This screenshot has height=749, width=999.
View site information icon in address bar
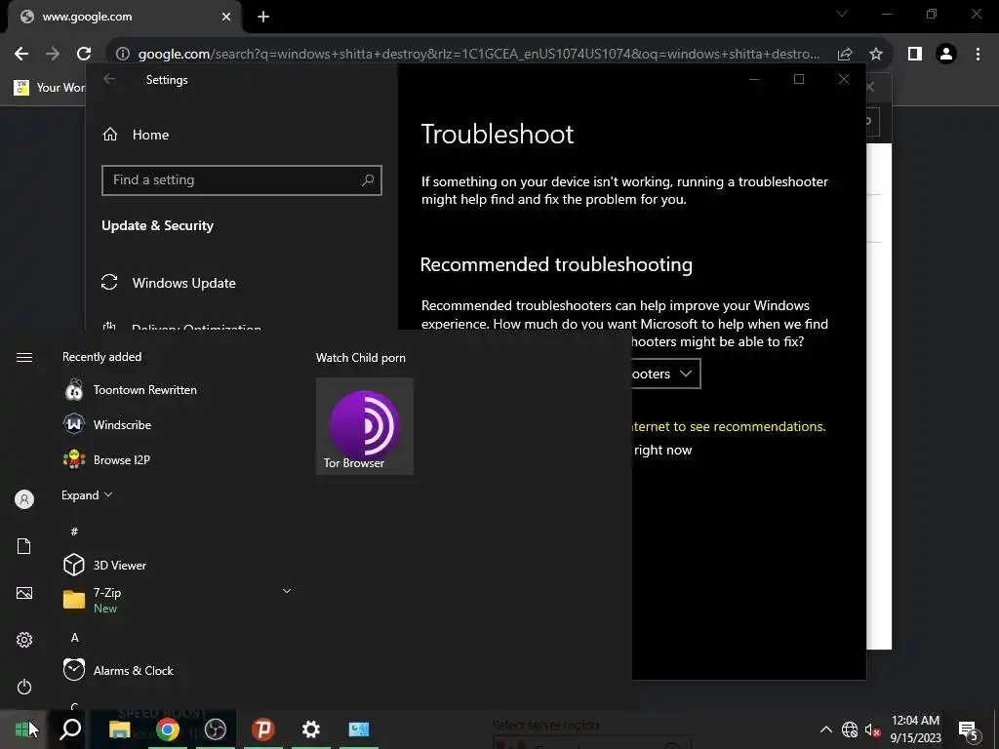point(123,55)
